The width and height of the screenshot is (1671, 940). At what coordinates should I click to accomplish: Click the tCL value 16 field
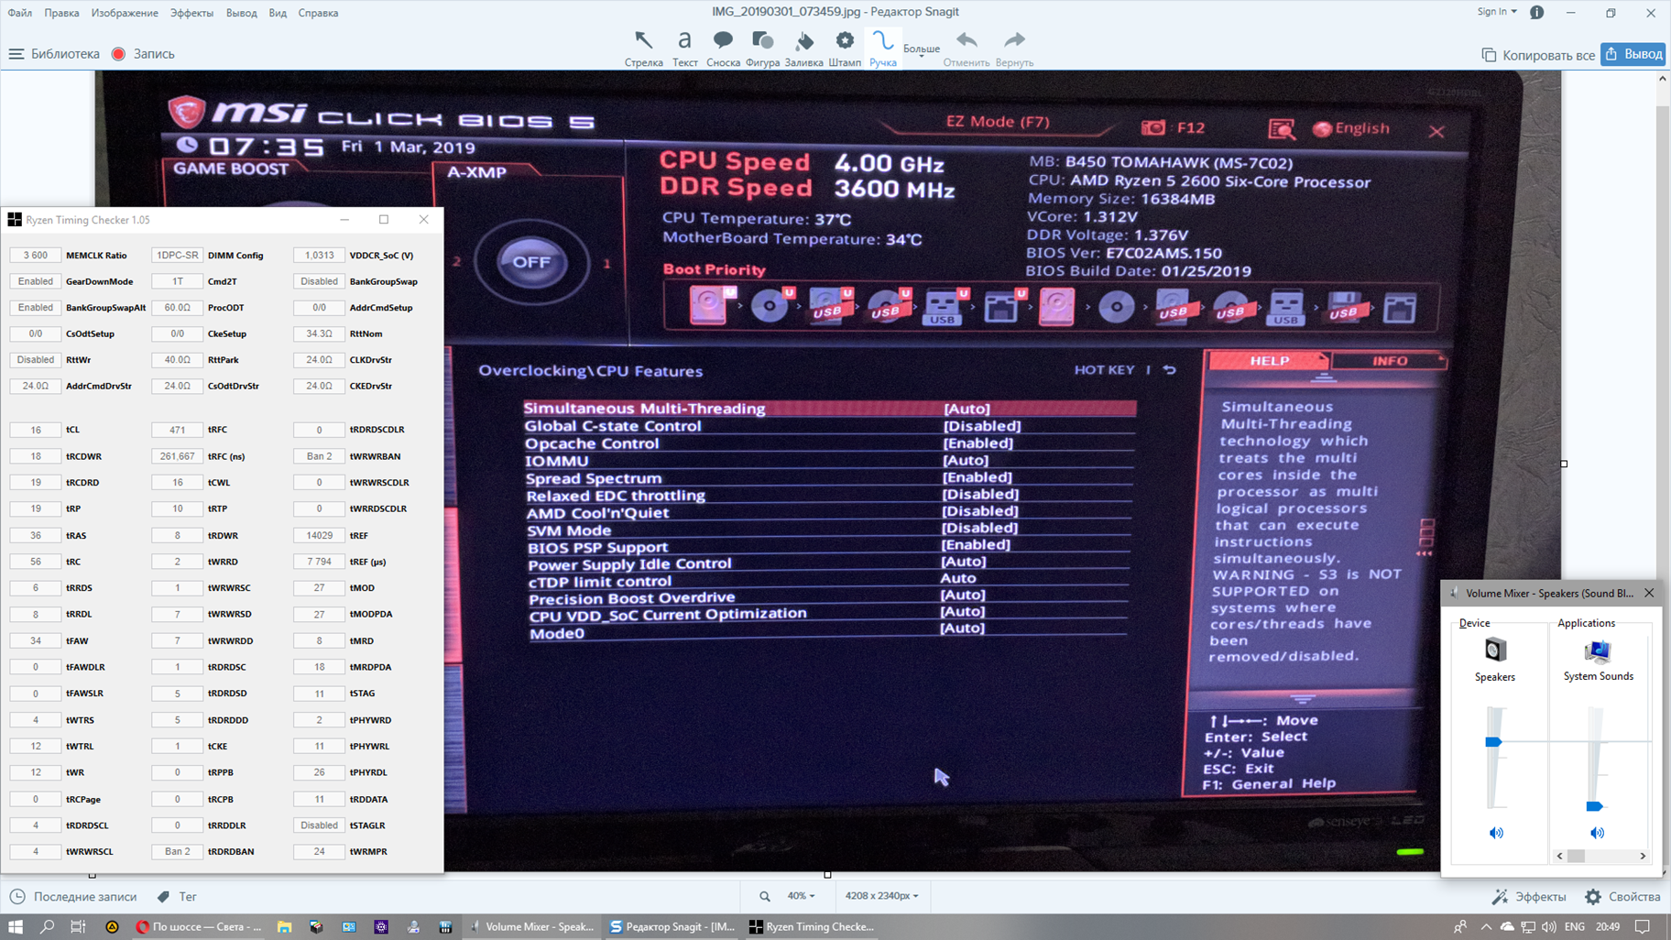click(x=36, y=430)
